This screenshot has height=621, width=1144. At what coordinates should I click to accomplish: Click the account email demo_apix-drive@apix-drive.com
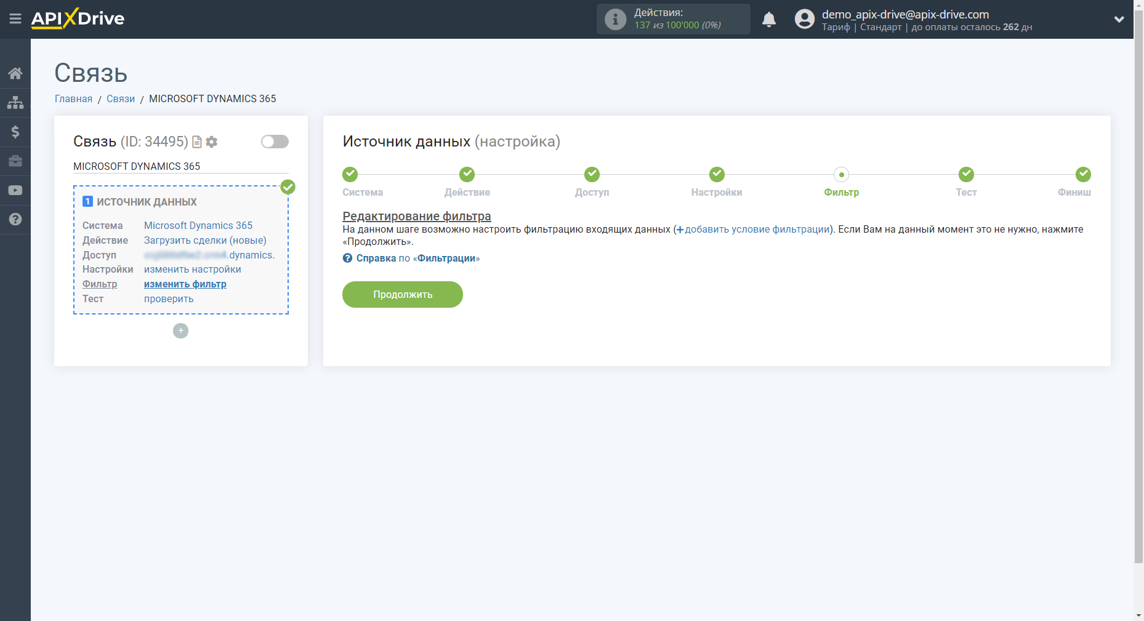pos(905,14)
